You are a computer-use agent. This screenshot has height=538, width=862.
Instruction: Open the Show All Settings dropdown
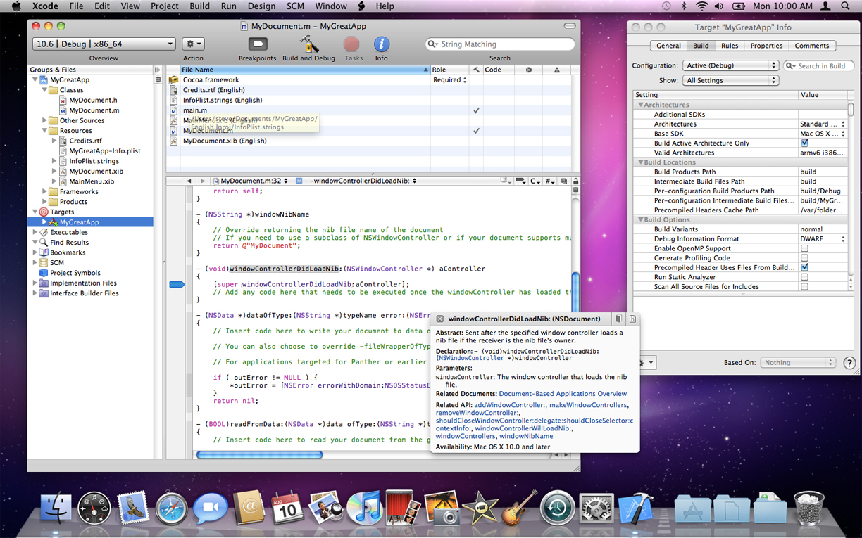(730, 80)
